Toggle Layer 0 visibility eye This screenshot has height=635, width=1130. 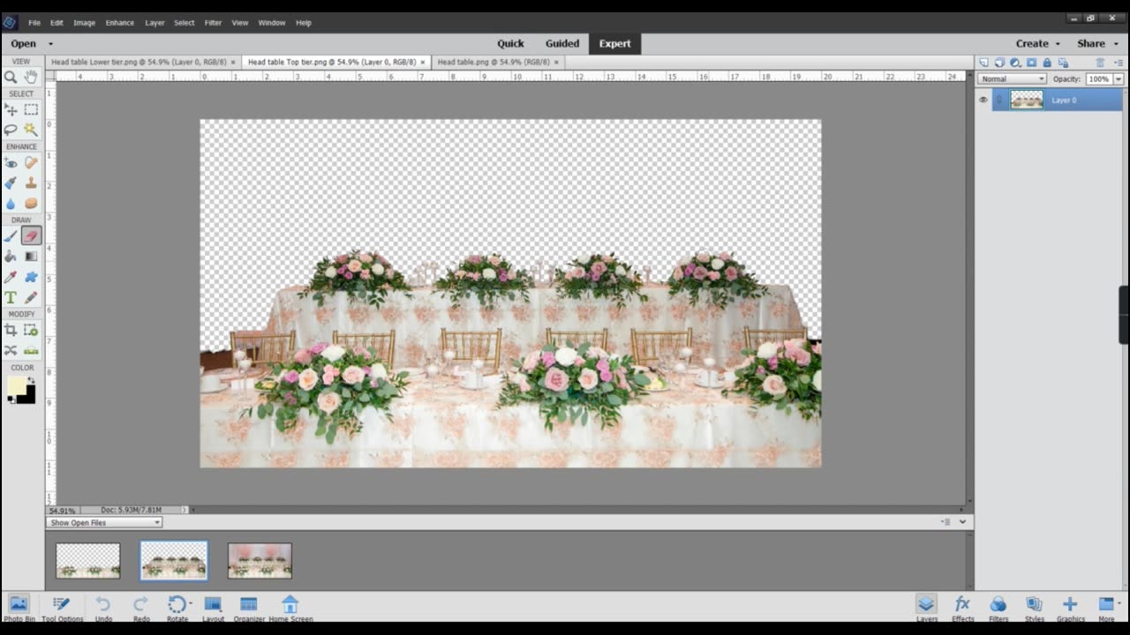point(983,100)
